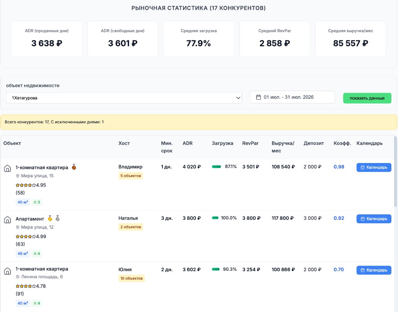Click revenue value 117 800 ₽
This screenshot has width=398, height=312.
pyautogui.click(x=283, y=218)
